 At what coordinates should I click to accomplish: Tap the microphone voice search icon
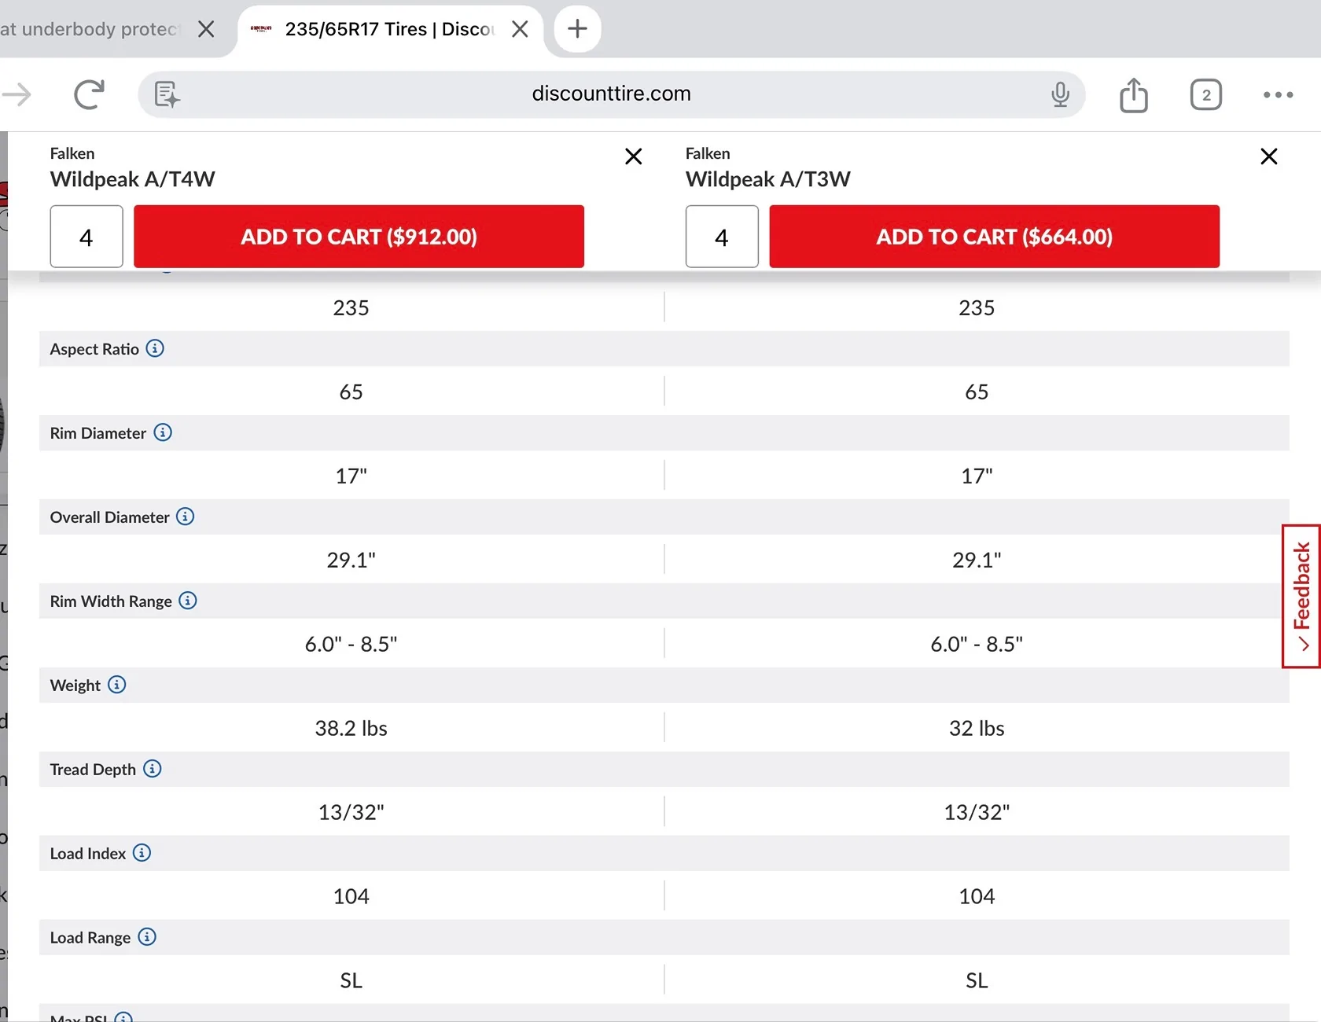pos(1060,94)
